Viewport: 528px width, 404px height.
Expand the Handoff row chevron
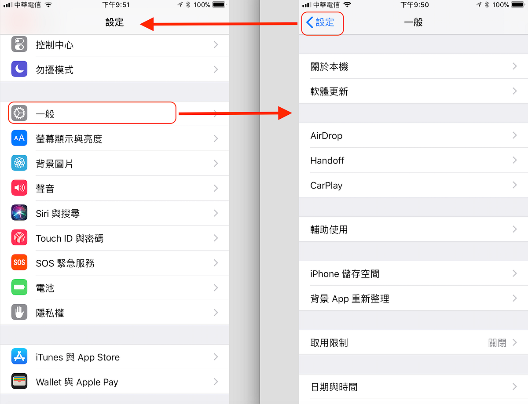coord(514,160)
